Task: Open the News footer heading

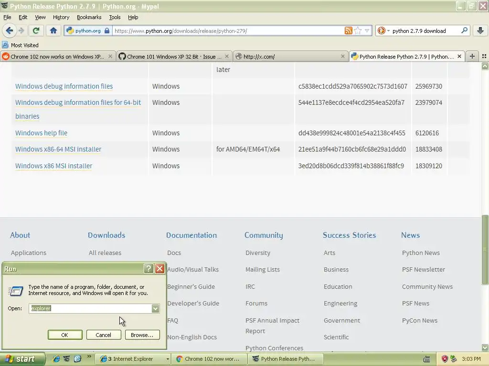Action: [x=410, y=235]
